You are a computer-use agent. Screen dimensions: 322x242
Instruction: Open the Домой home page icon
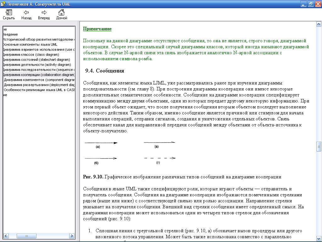62,14
